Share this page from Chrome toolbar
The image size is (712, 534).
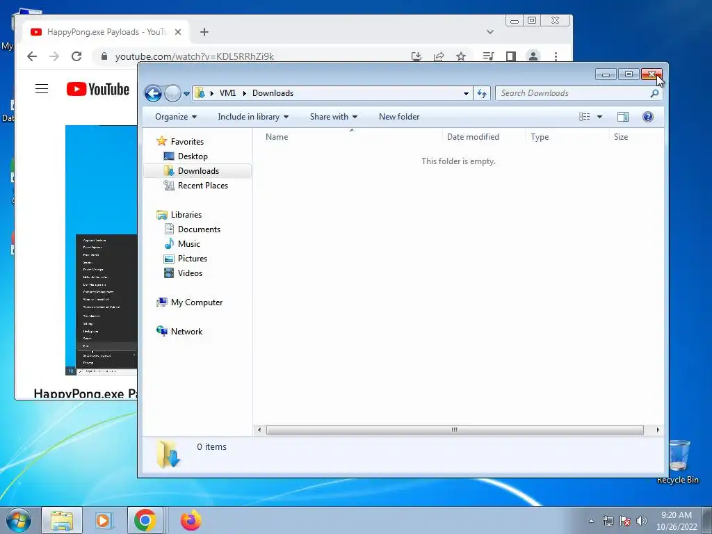pos(439,56)
